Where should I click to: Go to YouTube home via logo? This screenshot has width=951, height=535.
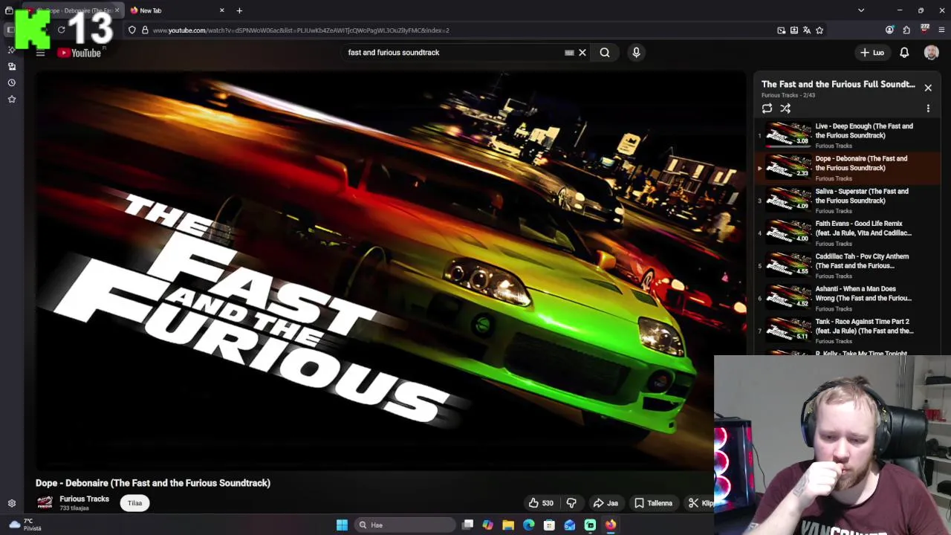[x=79, y=53]
